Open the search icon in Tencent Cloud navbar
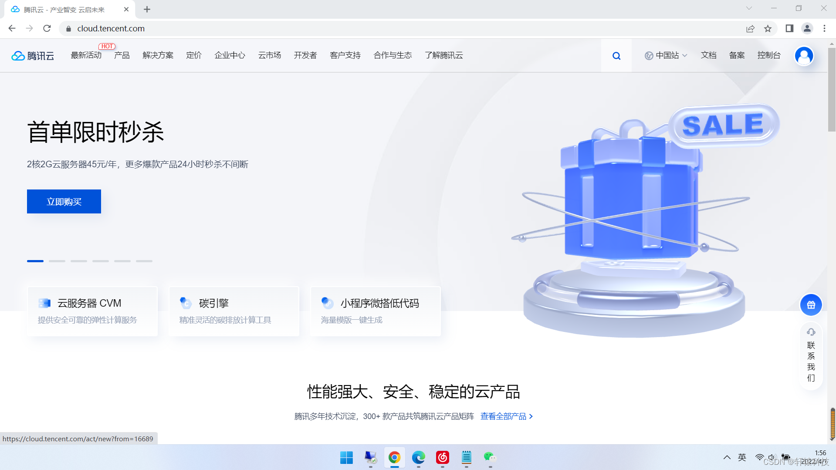Viewport: 836px width, 470px height. point(616,55)
